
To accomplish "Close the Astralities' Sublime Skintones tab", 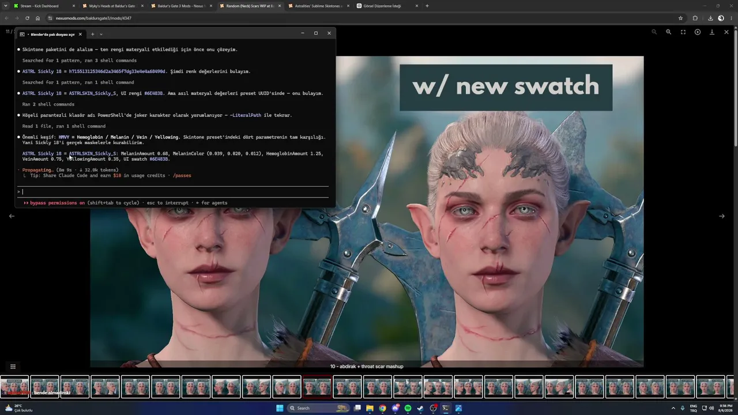I will [348, 6].
